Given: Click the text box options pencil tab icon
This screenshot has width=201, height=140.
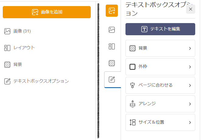Looking at the screenshot, I should (112, 80).
